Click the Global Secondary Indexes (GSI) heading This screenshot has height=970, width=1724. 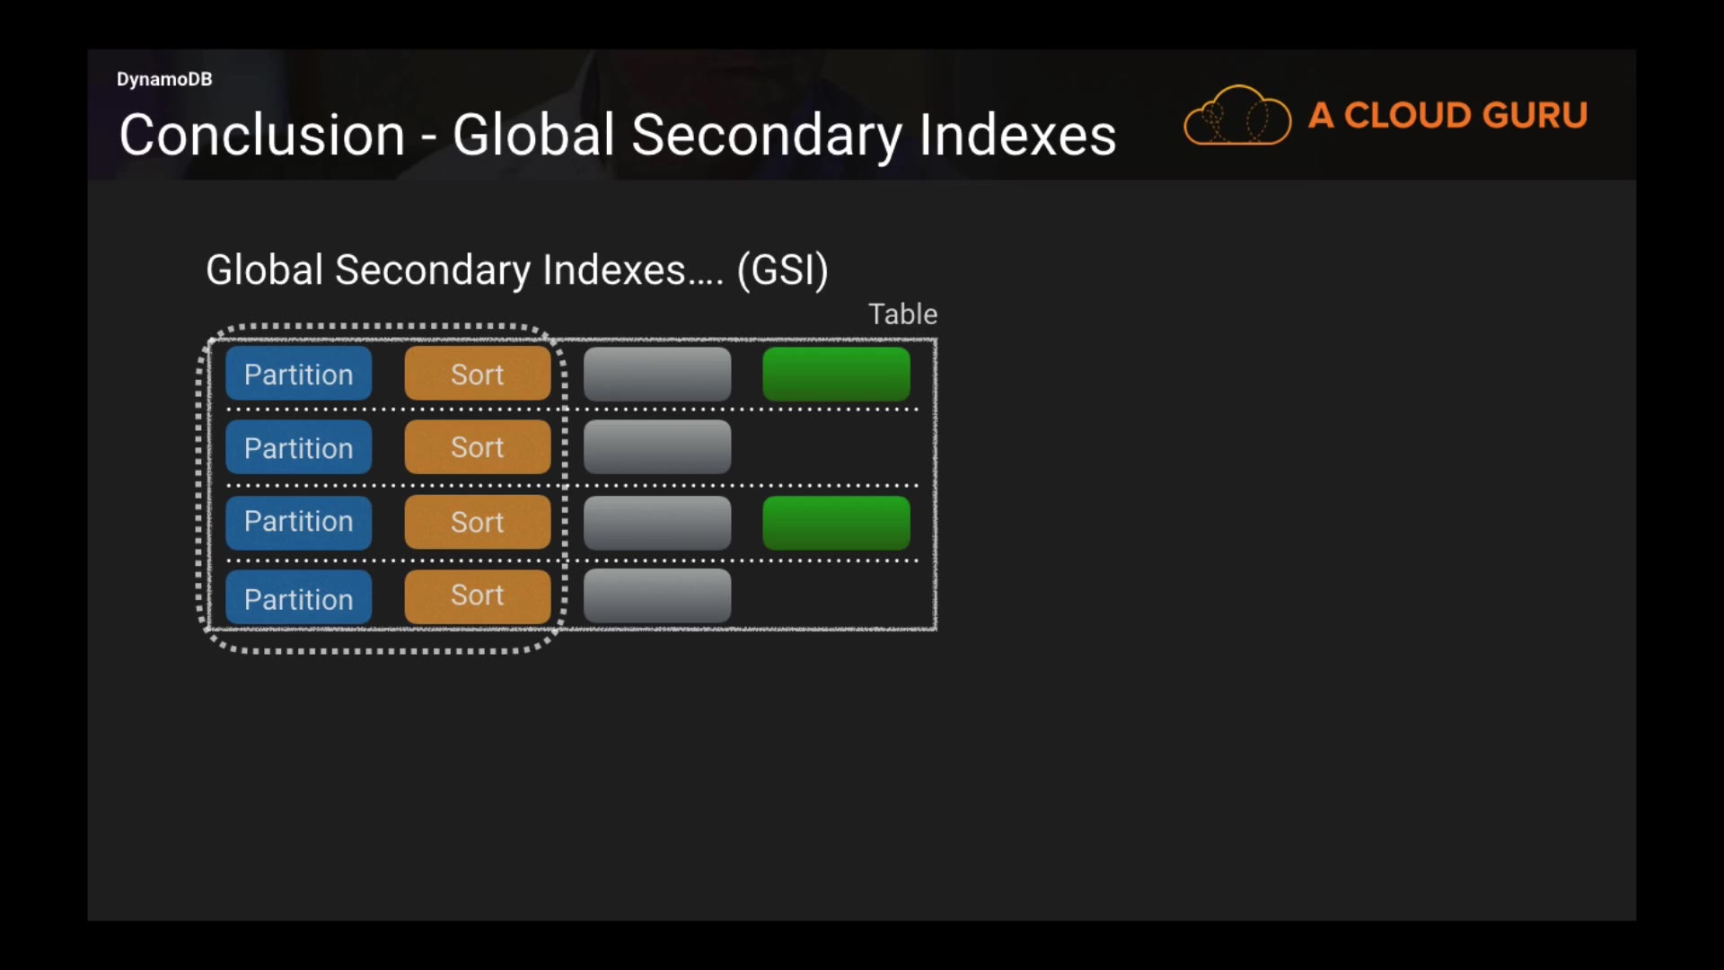pyautogui.click(x=516, y=270)
